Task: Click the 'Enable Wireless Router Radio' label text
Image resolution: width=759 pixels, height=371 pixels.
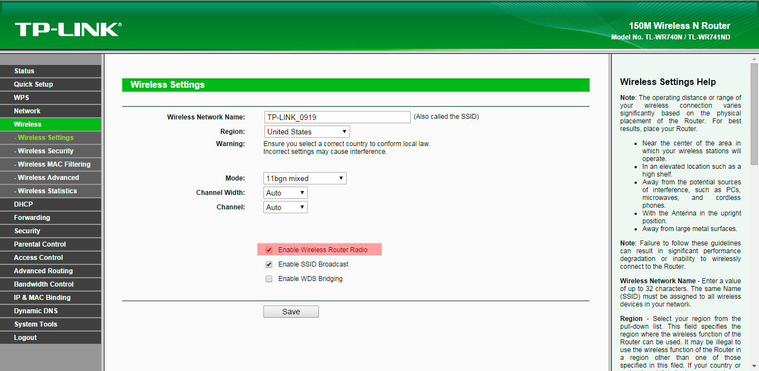Action: click(323, 250)
